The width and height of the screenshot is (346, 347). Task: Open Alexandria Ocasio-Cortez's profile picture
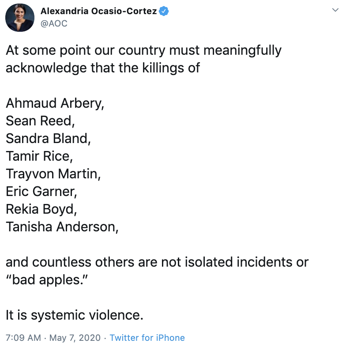(x=19, y=18)
